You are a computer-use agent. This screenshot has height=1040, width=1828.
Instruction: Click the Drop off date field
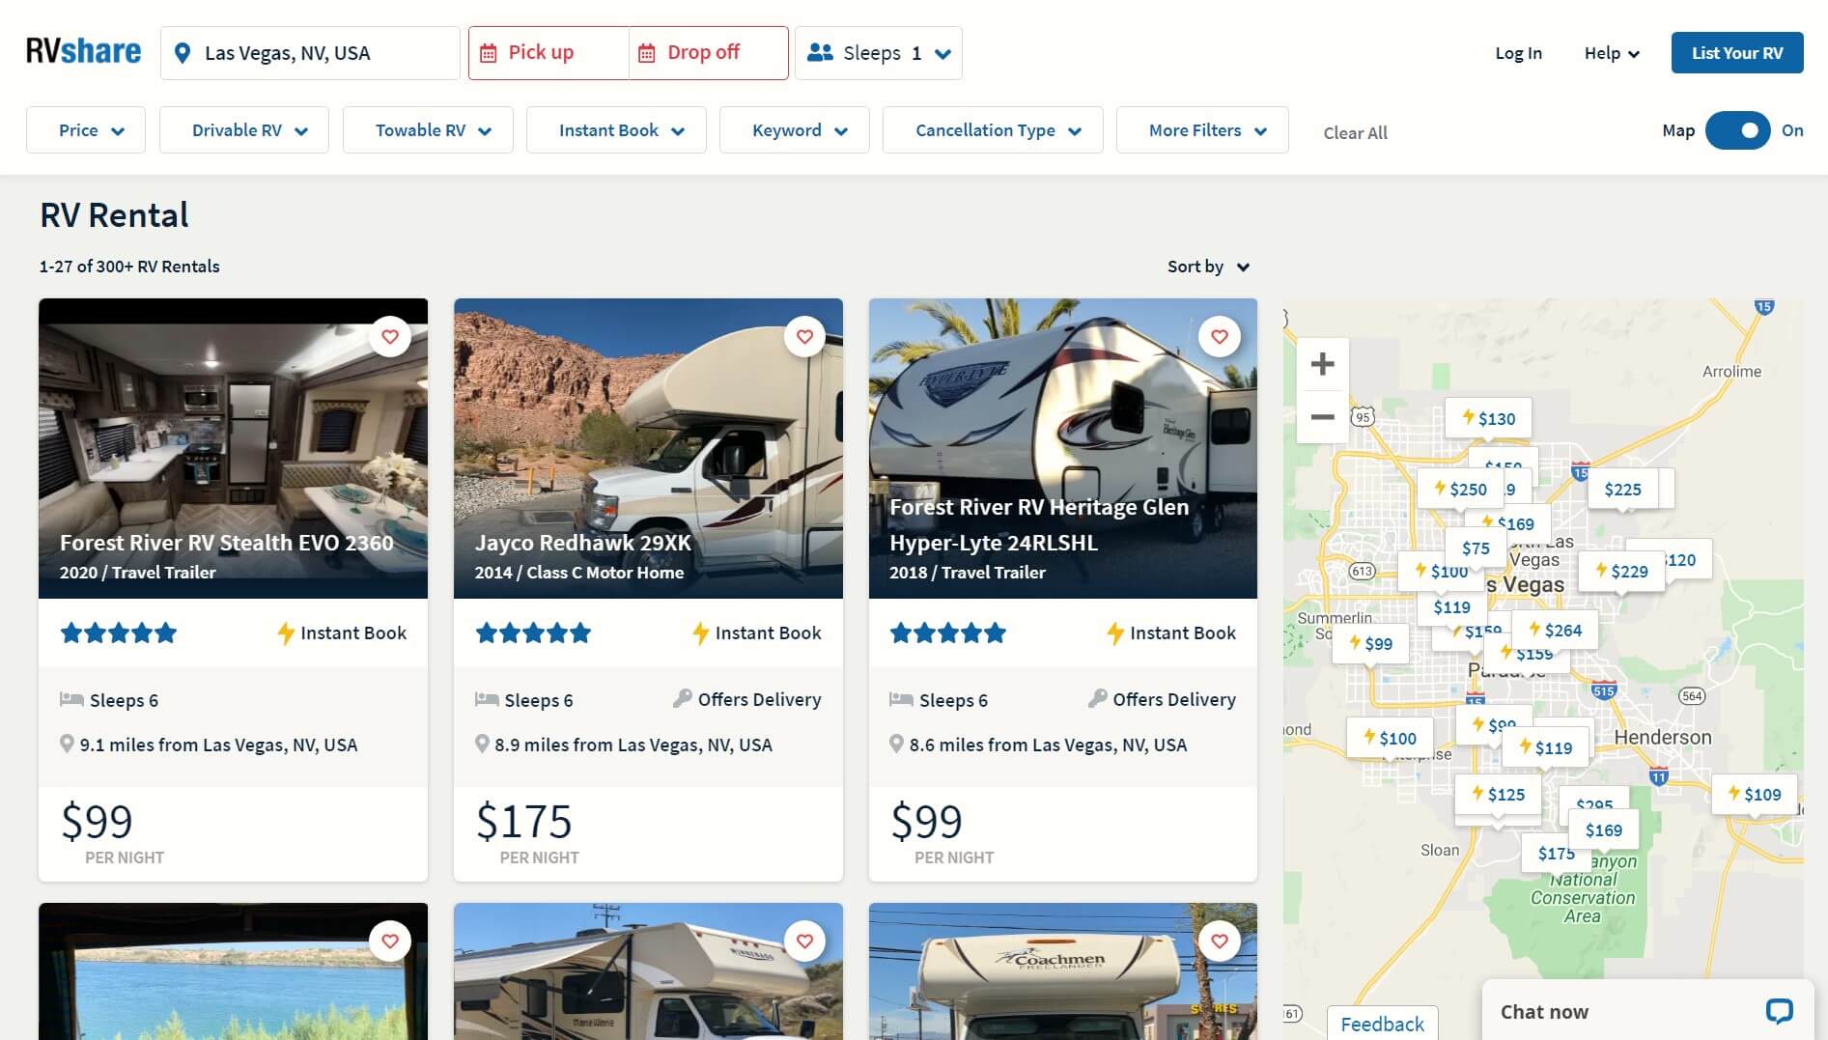(x=709, y=53)
